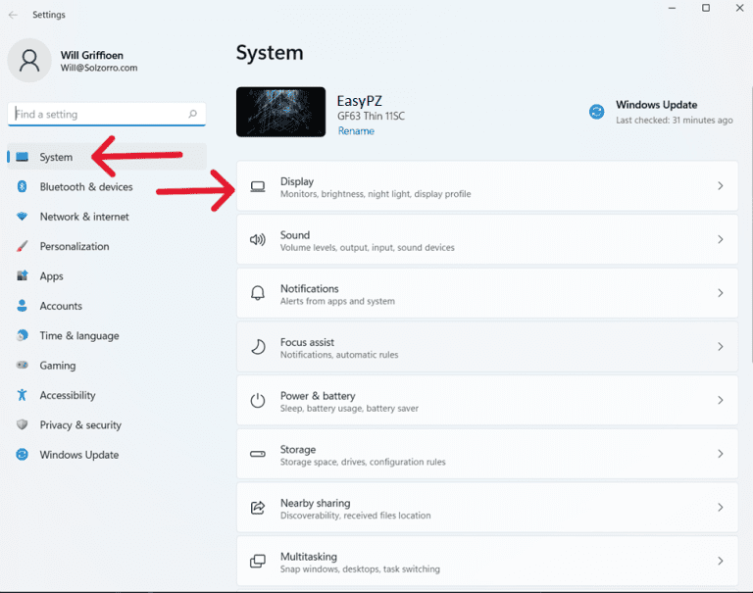Open the Gaming settings category
The image size is (753, 593).
tap(57, 366)
